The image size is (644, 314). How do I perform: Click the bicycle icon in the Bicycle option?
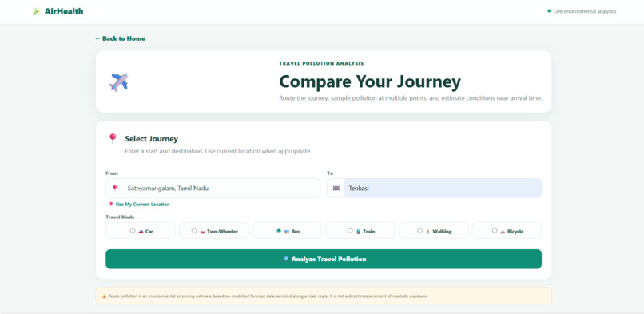tap(503, 232)
